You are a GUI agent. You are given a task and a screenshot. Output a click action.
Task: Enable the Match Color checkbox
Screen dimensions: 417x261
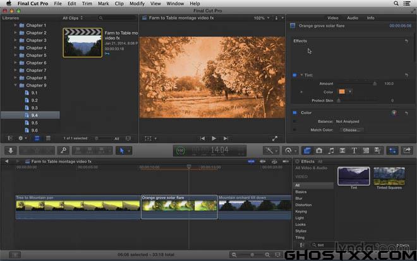pyautogui.click(x=294, y=130)
